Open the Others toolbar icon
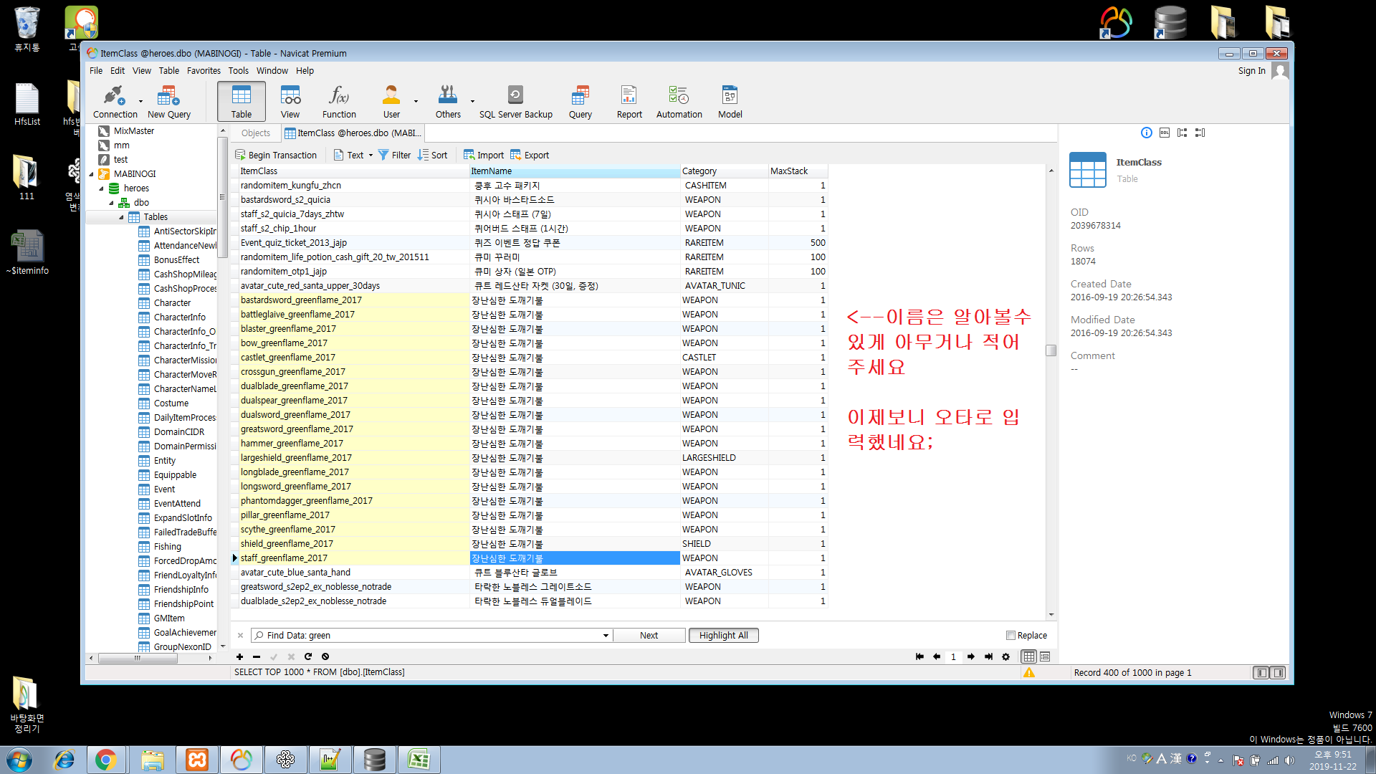 [x=448, y=101]
